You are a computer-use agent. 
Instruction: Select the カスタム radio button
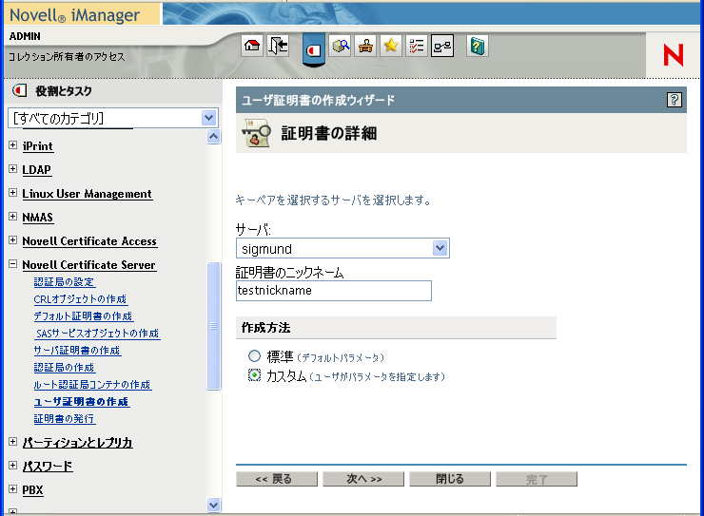point(254,374)
